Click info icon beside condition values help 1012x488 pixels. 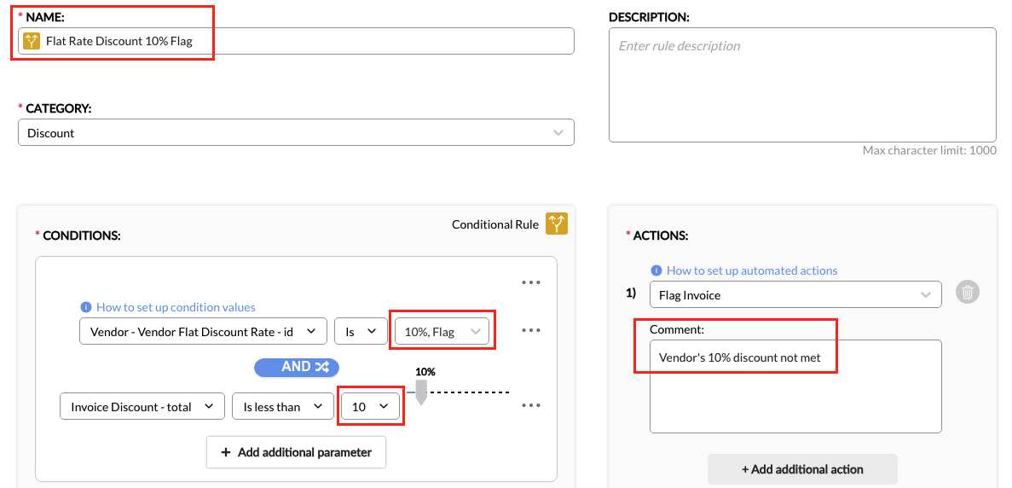85,307
